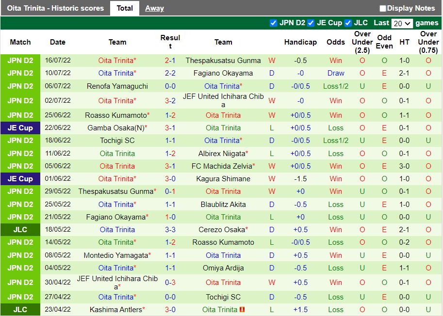Open Thespakusatsu Gunma link in 16/07/22 row
The image size is (443, 316).
[223, 61]
